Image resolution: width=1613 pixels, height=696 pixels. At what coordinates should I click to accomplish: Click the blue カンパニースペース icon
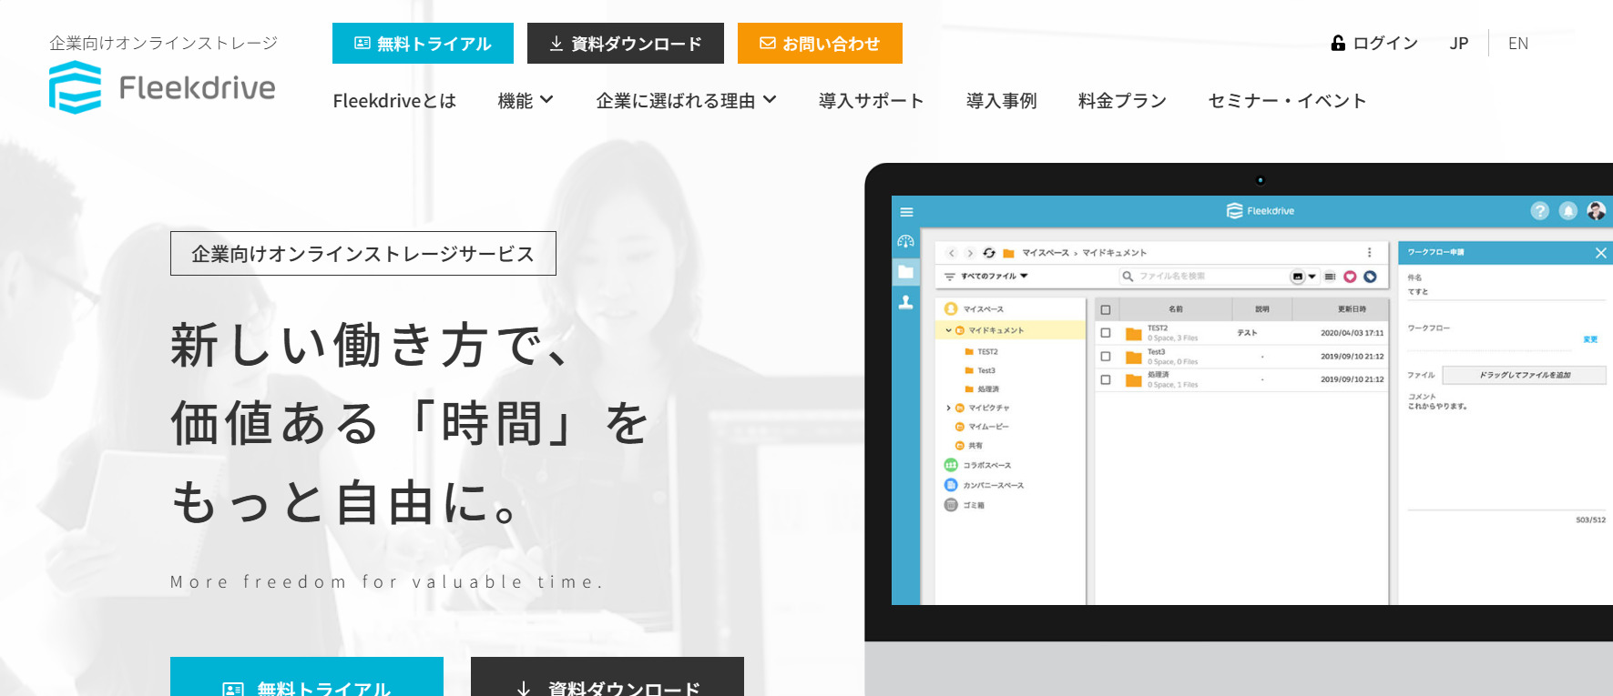tap(951, 485)
